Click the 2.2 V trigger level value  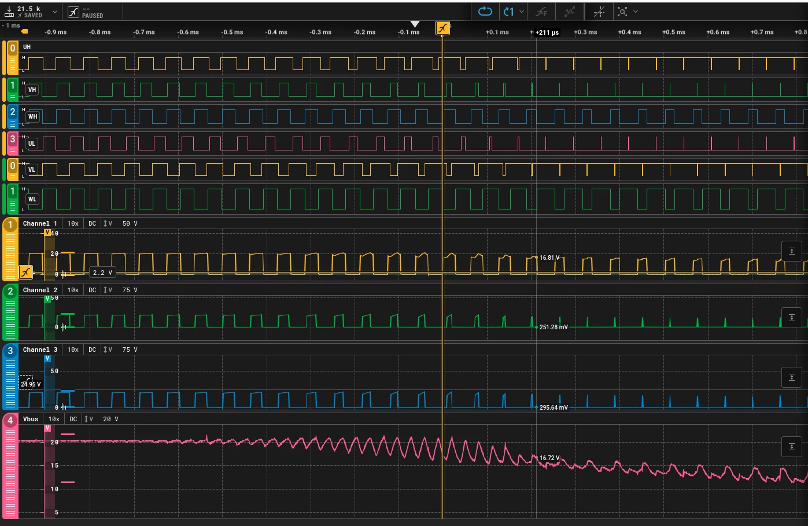click(x=102, y=273)
